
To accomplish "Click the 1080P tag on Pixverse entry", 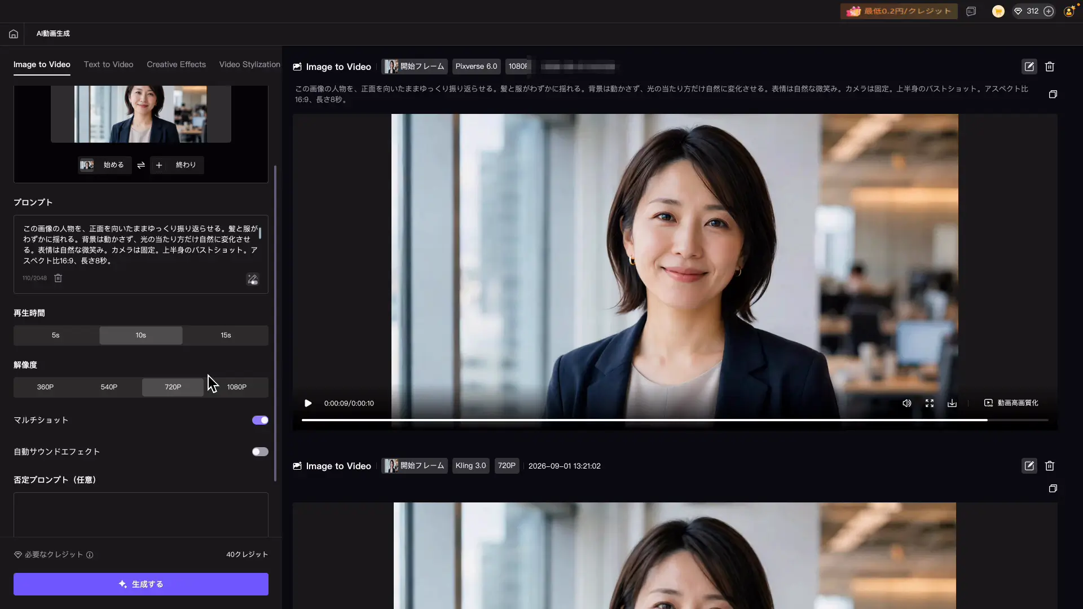I will (518, 67).
